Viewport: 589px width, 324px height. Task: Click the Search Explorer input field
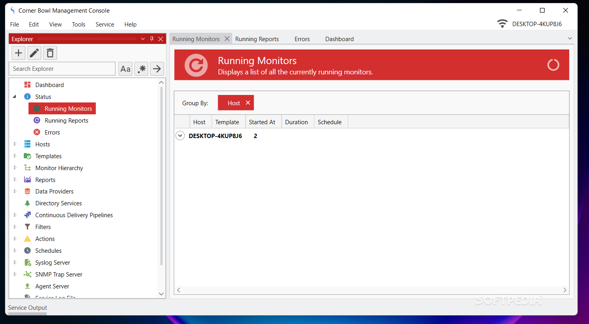(62, 69)
